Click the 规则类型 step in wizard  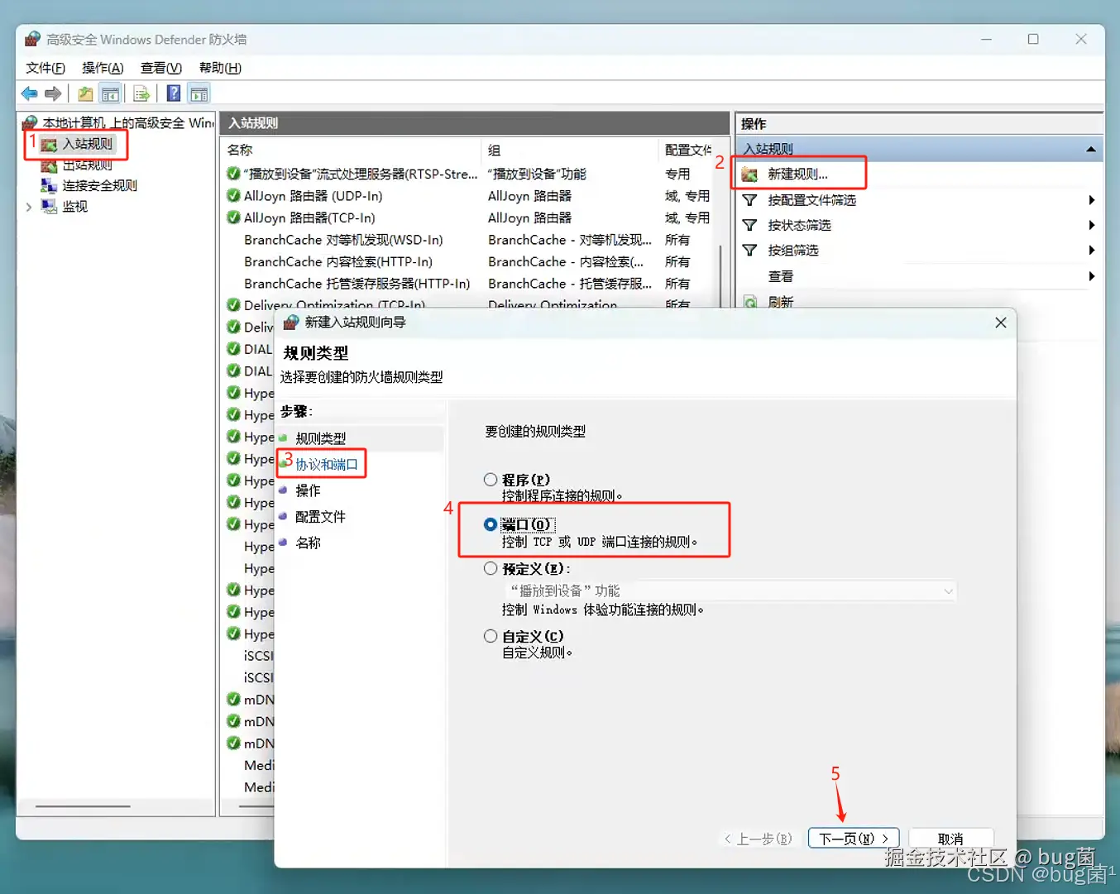tap(321, 438)
